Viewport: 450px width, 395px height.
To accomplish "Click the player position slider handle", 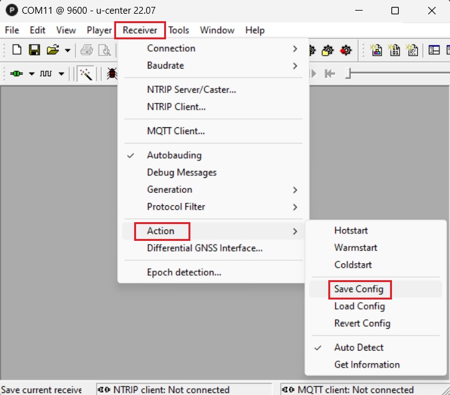I will [x=349, y=74].
